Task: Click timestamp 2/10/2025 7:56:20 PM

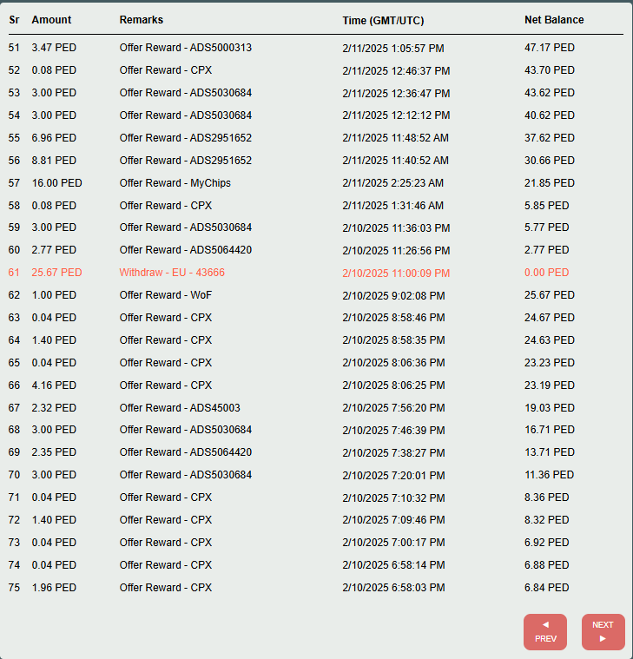Action: [393, 408]
